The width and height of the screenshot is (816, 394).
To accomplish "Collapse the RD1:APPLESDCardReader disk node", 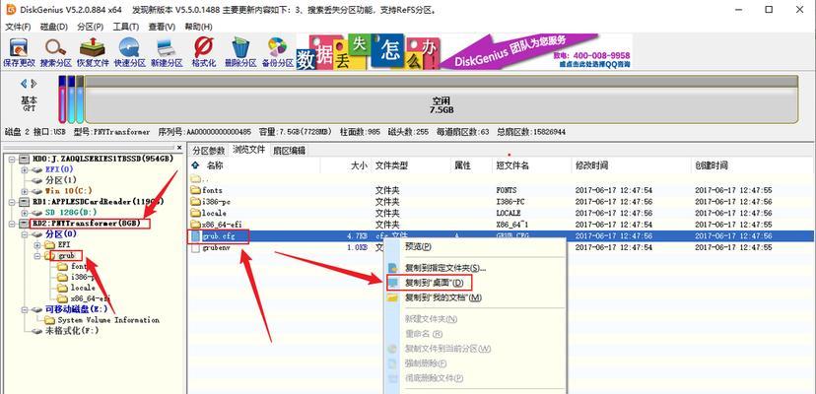I will (x=13, y=201).
